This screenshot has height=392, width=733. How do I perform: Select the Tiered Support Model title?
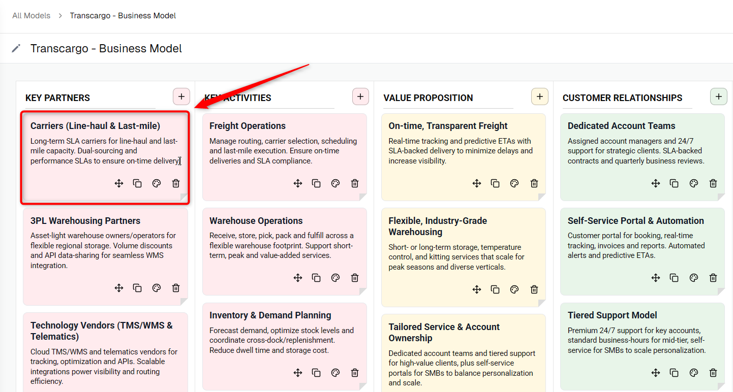613,315
